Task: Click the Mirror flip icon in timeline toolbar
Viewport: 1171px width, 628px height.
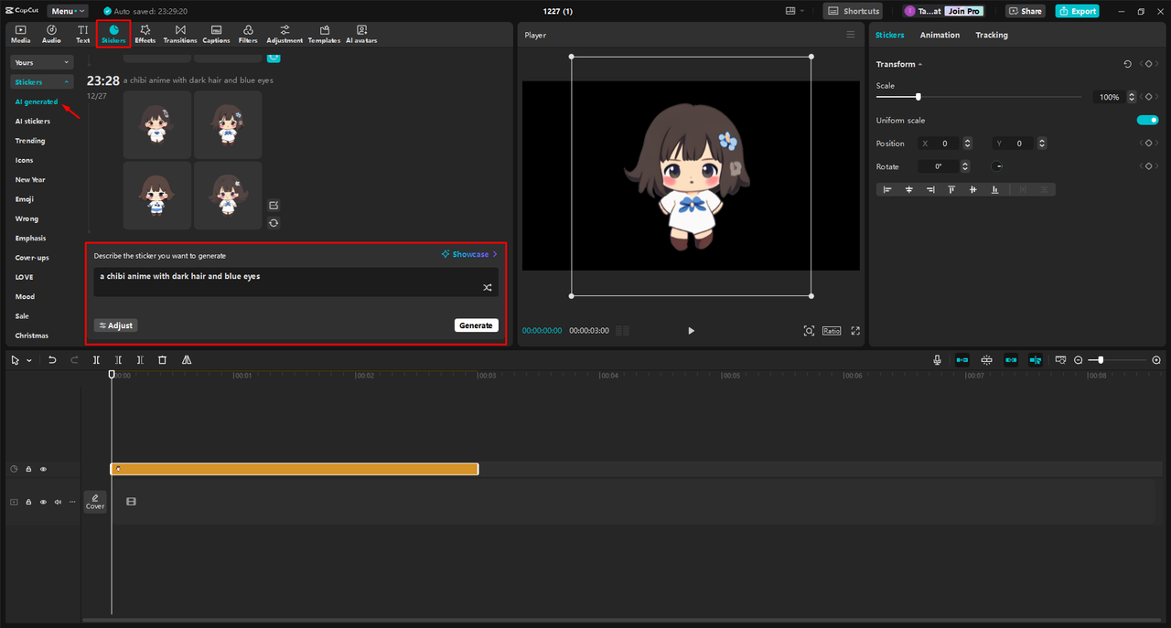Action: [x=187, y=360]
